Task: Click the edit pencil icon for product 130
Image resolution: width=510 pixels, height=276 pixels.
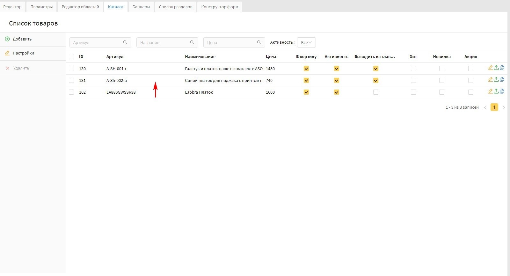Action: click(x=490, y=68)
